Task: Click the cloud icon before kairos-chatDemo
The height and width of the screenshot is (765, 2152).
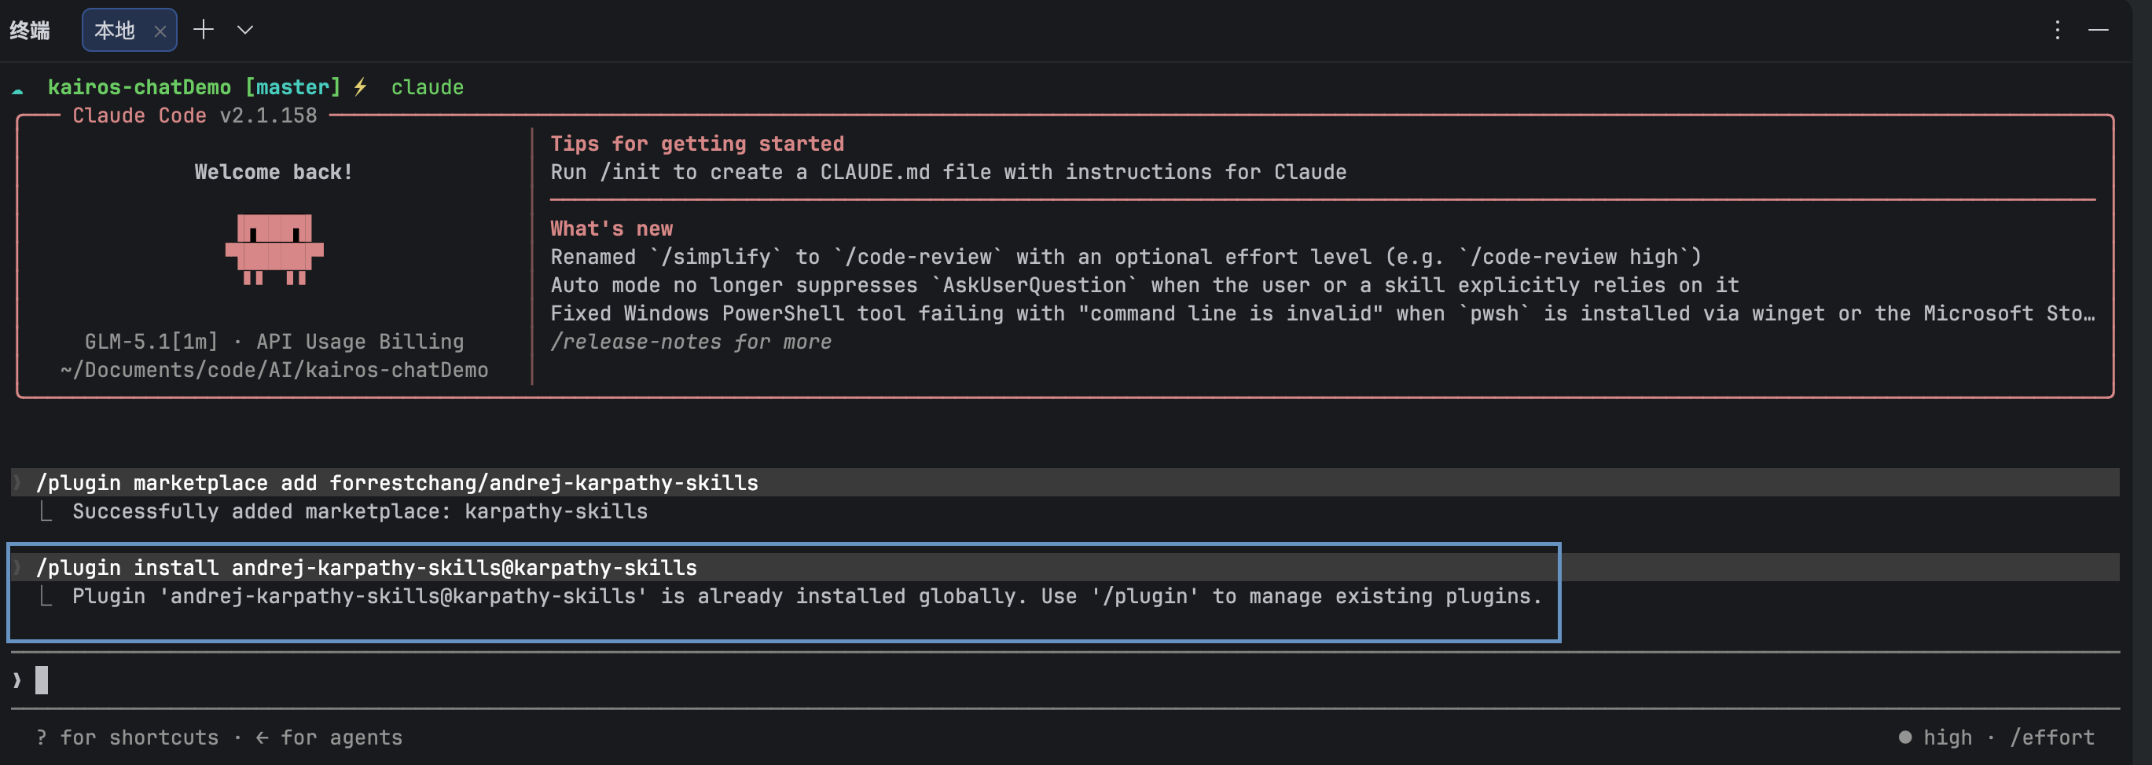Action: pyautogui.click(x=17, y=89)
